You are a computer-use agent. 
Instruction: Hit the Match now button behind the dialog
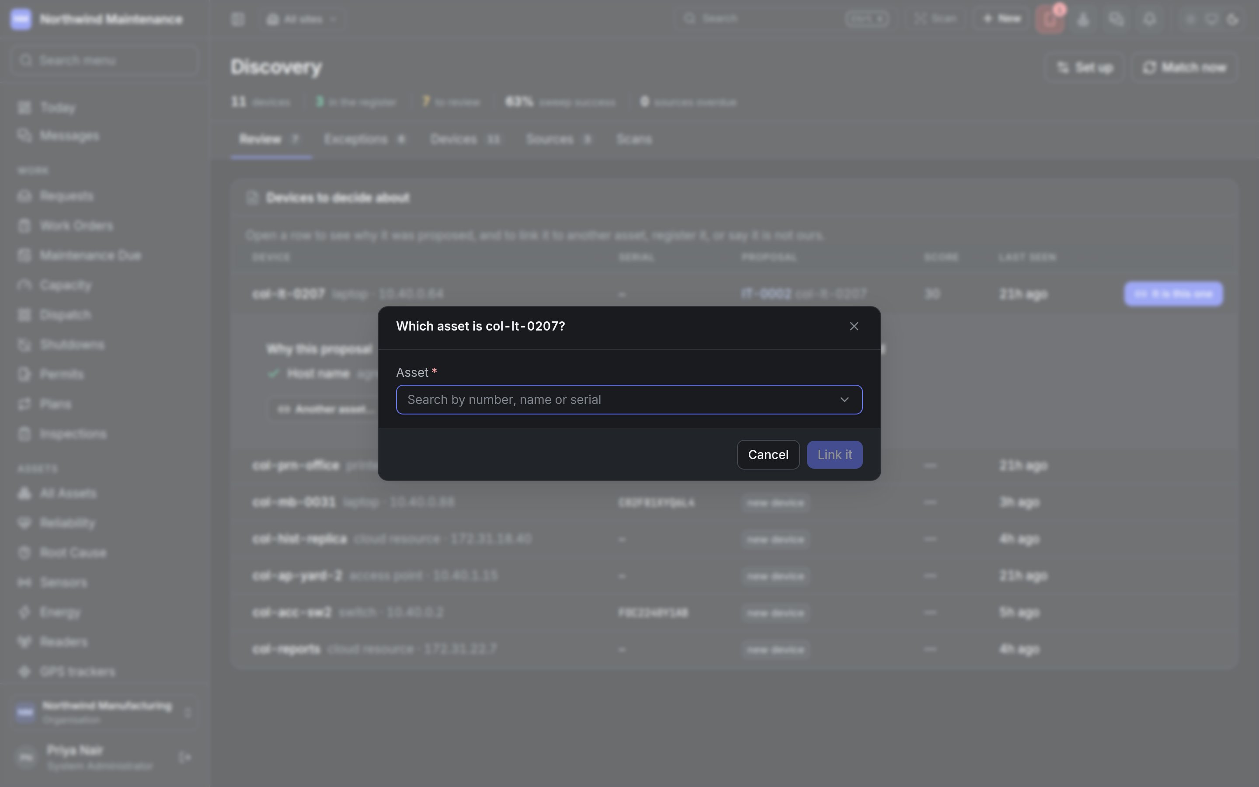tap(1184, 68)
